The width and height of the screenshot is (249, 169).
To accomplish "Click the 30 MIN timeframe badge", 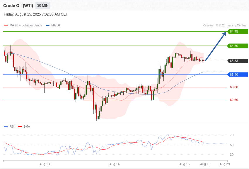I will pyautogui.click(x=43, y=6).
